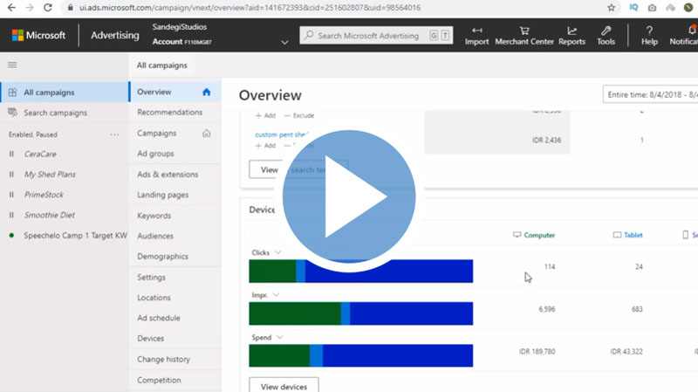Open the Devices tab
This screenshot has width=698, height=392.
click(x=150, y=339)
